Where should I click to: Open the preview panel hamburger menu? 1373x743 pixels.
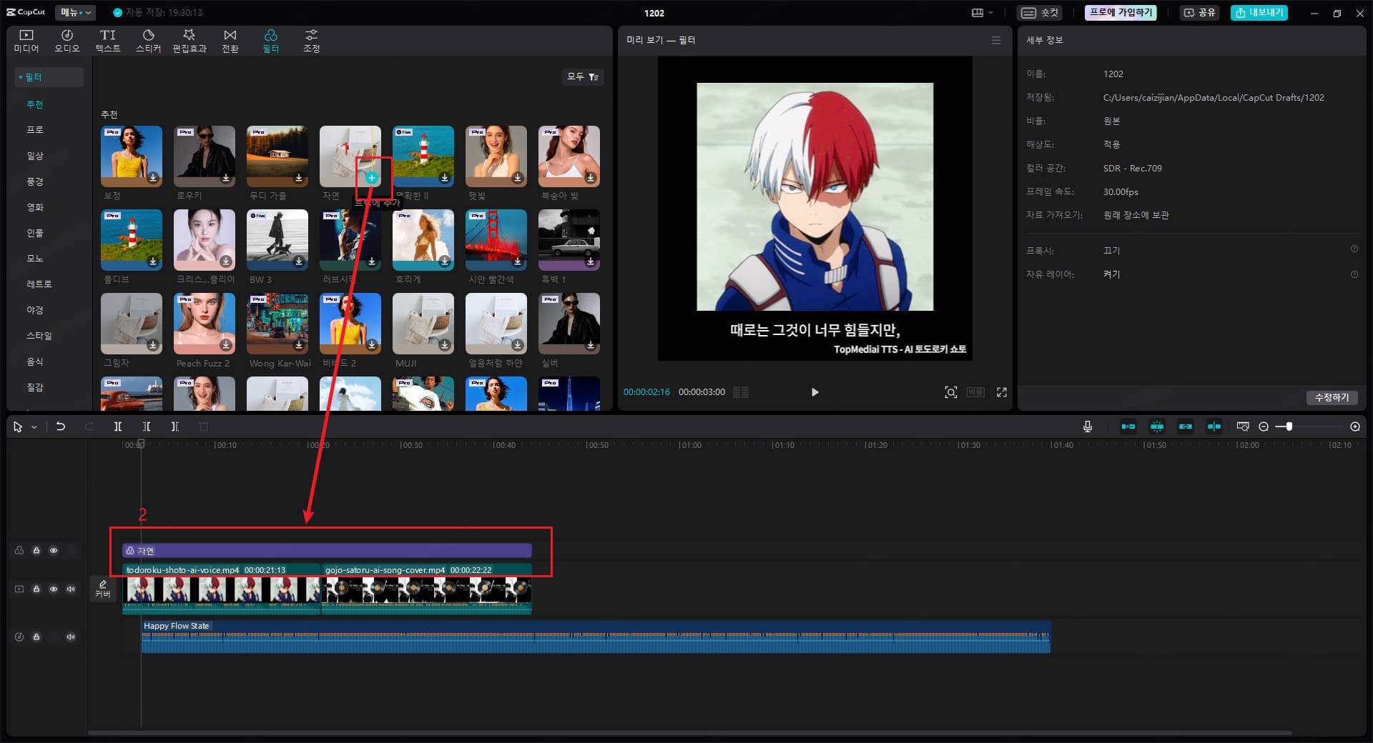click(x=996, y=40)
